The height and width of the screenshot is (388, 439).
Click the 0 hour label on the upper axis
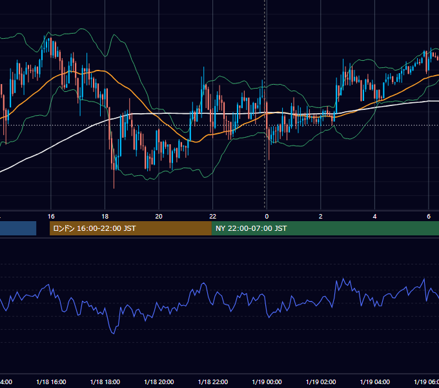point(267,217)
